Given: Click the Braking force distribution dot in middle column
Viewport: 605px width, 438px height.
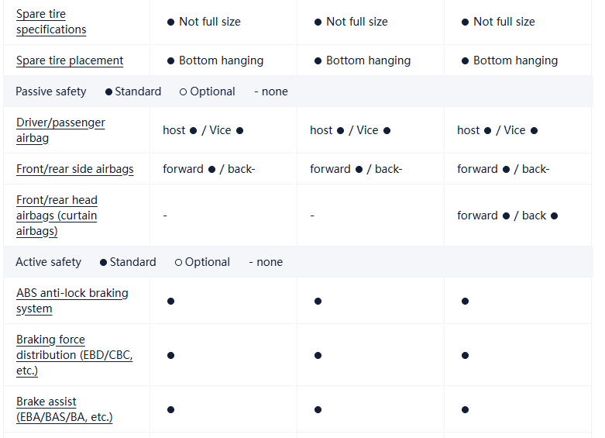Looking at the screenshot, I should [x=318, y=355].
